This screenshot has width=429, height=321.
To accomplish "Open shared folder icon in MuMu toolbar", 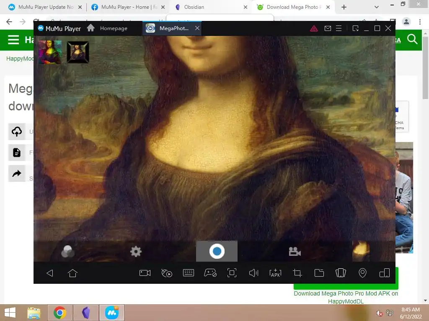I will (319, 273).
